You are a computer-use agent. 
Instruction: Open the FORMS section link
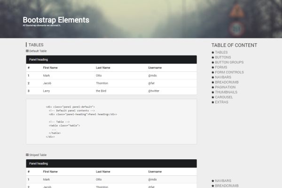[221, 67]
